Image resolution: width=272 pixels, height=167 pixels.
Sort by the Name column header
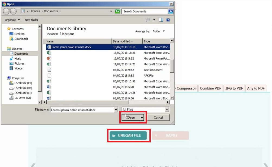click(77, 41)
